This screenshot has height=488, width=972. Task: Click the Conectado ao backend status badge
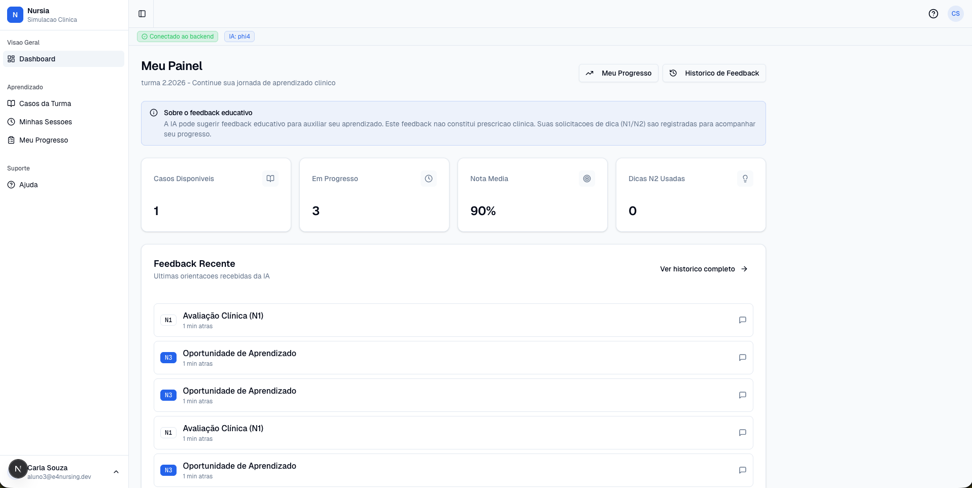pyautogui.click(x=178, y=37)
